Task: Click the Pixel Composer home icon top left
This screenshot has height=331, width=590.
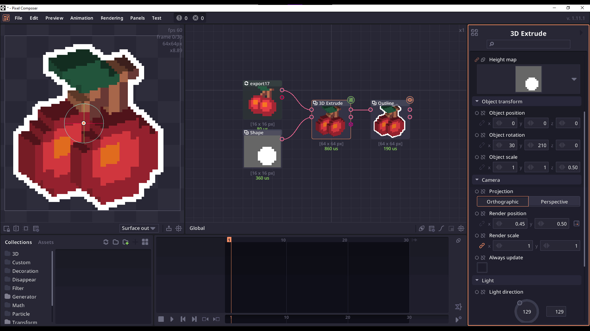Action: tap(6, 18)
